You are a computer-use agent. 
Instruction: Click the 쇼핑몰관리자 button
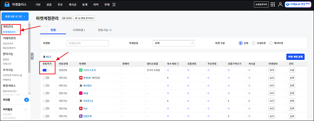pyautogui.click(x=261, y=5)
